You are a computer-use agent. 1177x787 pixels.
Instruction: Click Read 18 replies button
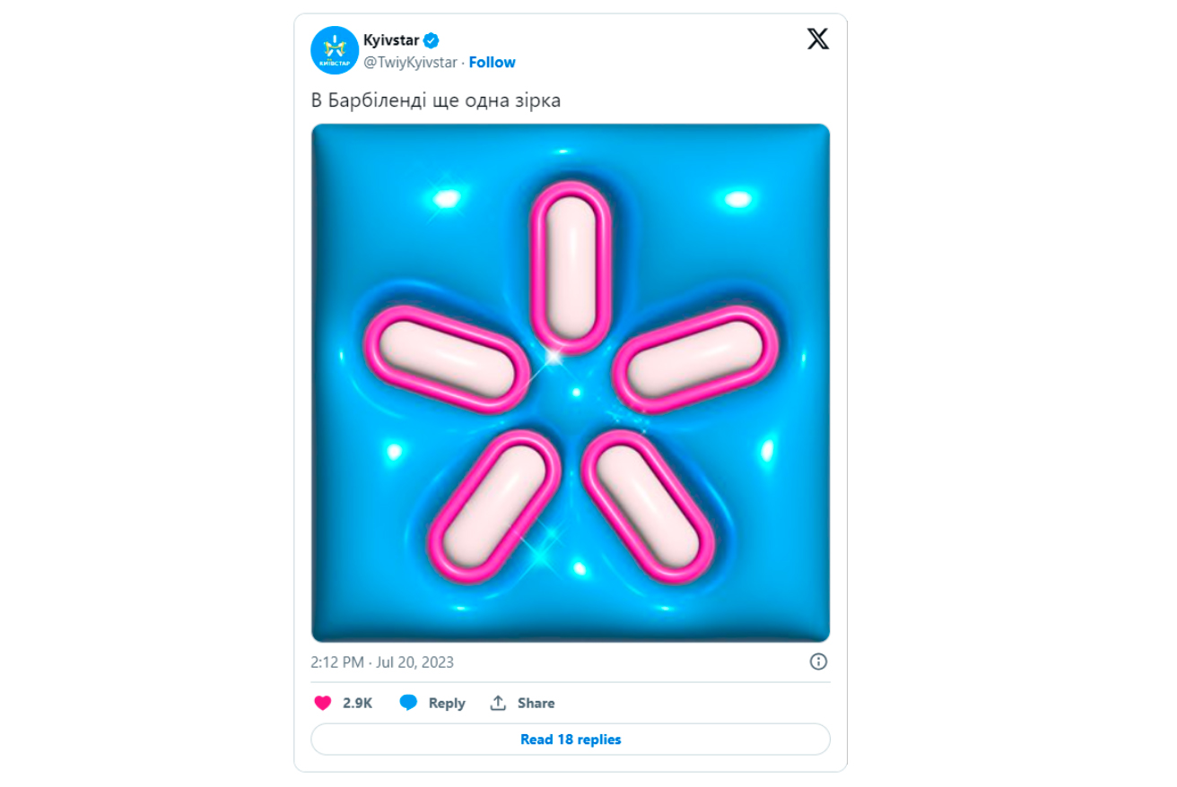pos(571,739)
